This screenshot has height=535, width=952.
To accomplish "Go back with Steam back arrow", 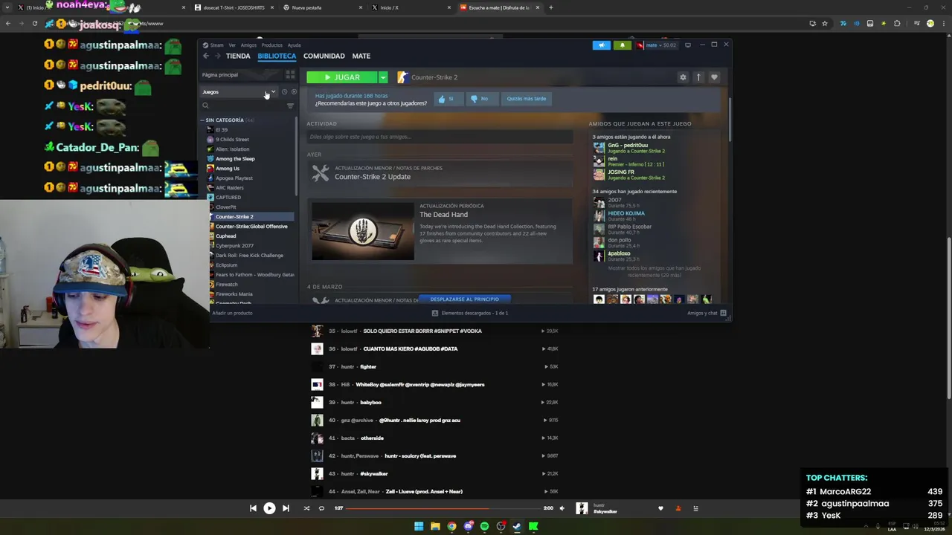I will click(206, 56).
